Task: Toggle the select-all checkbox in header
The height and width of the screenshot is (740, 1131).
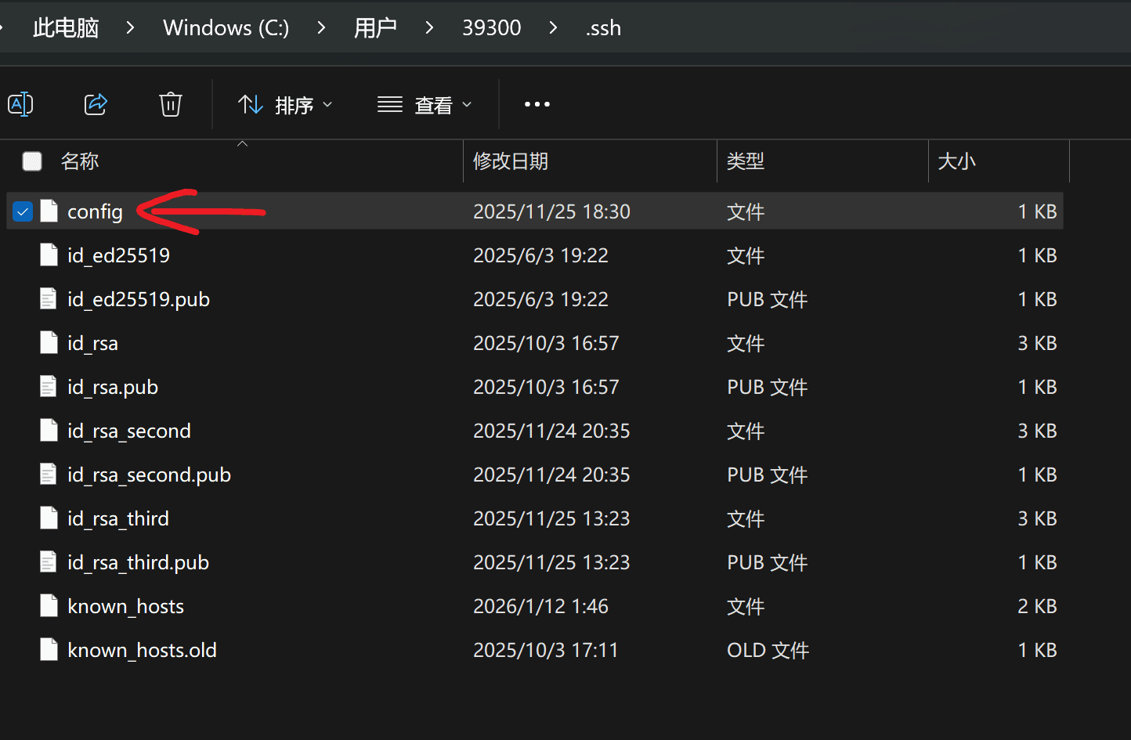Action: 32,161
